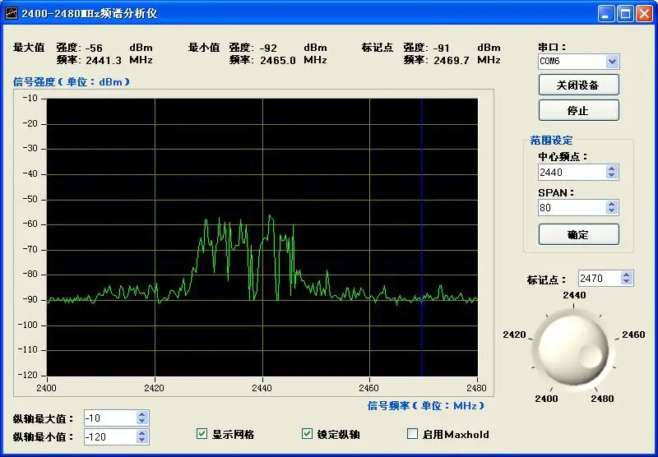
Task: Click the min frequency value 2465.0
Action: [x=278, y=60]
